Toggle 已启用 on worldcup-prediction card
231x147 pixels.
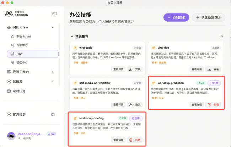(214, 83)
